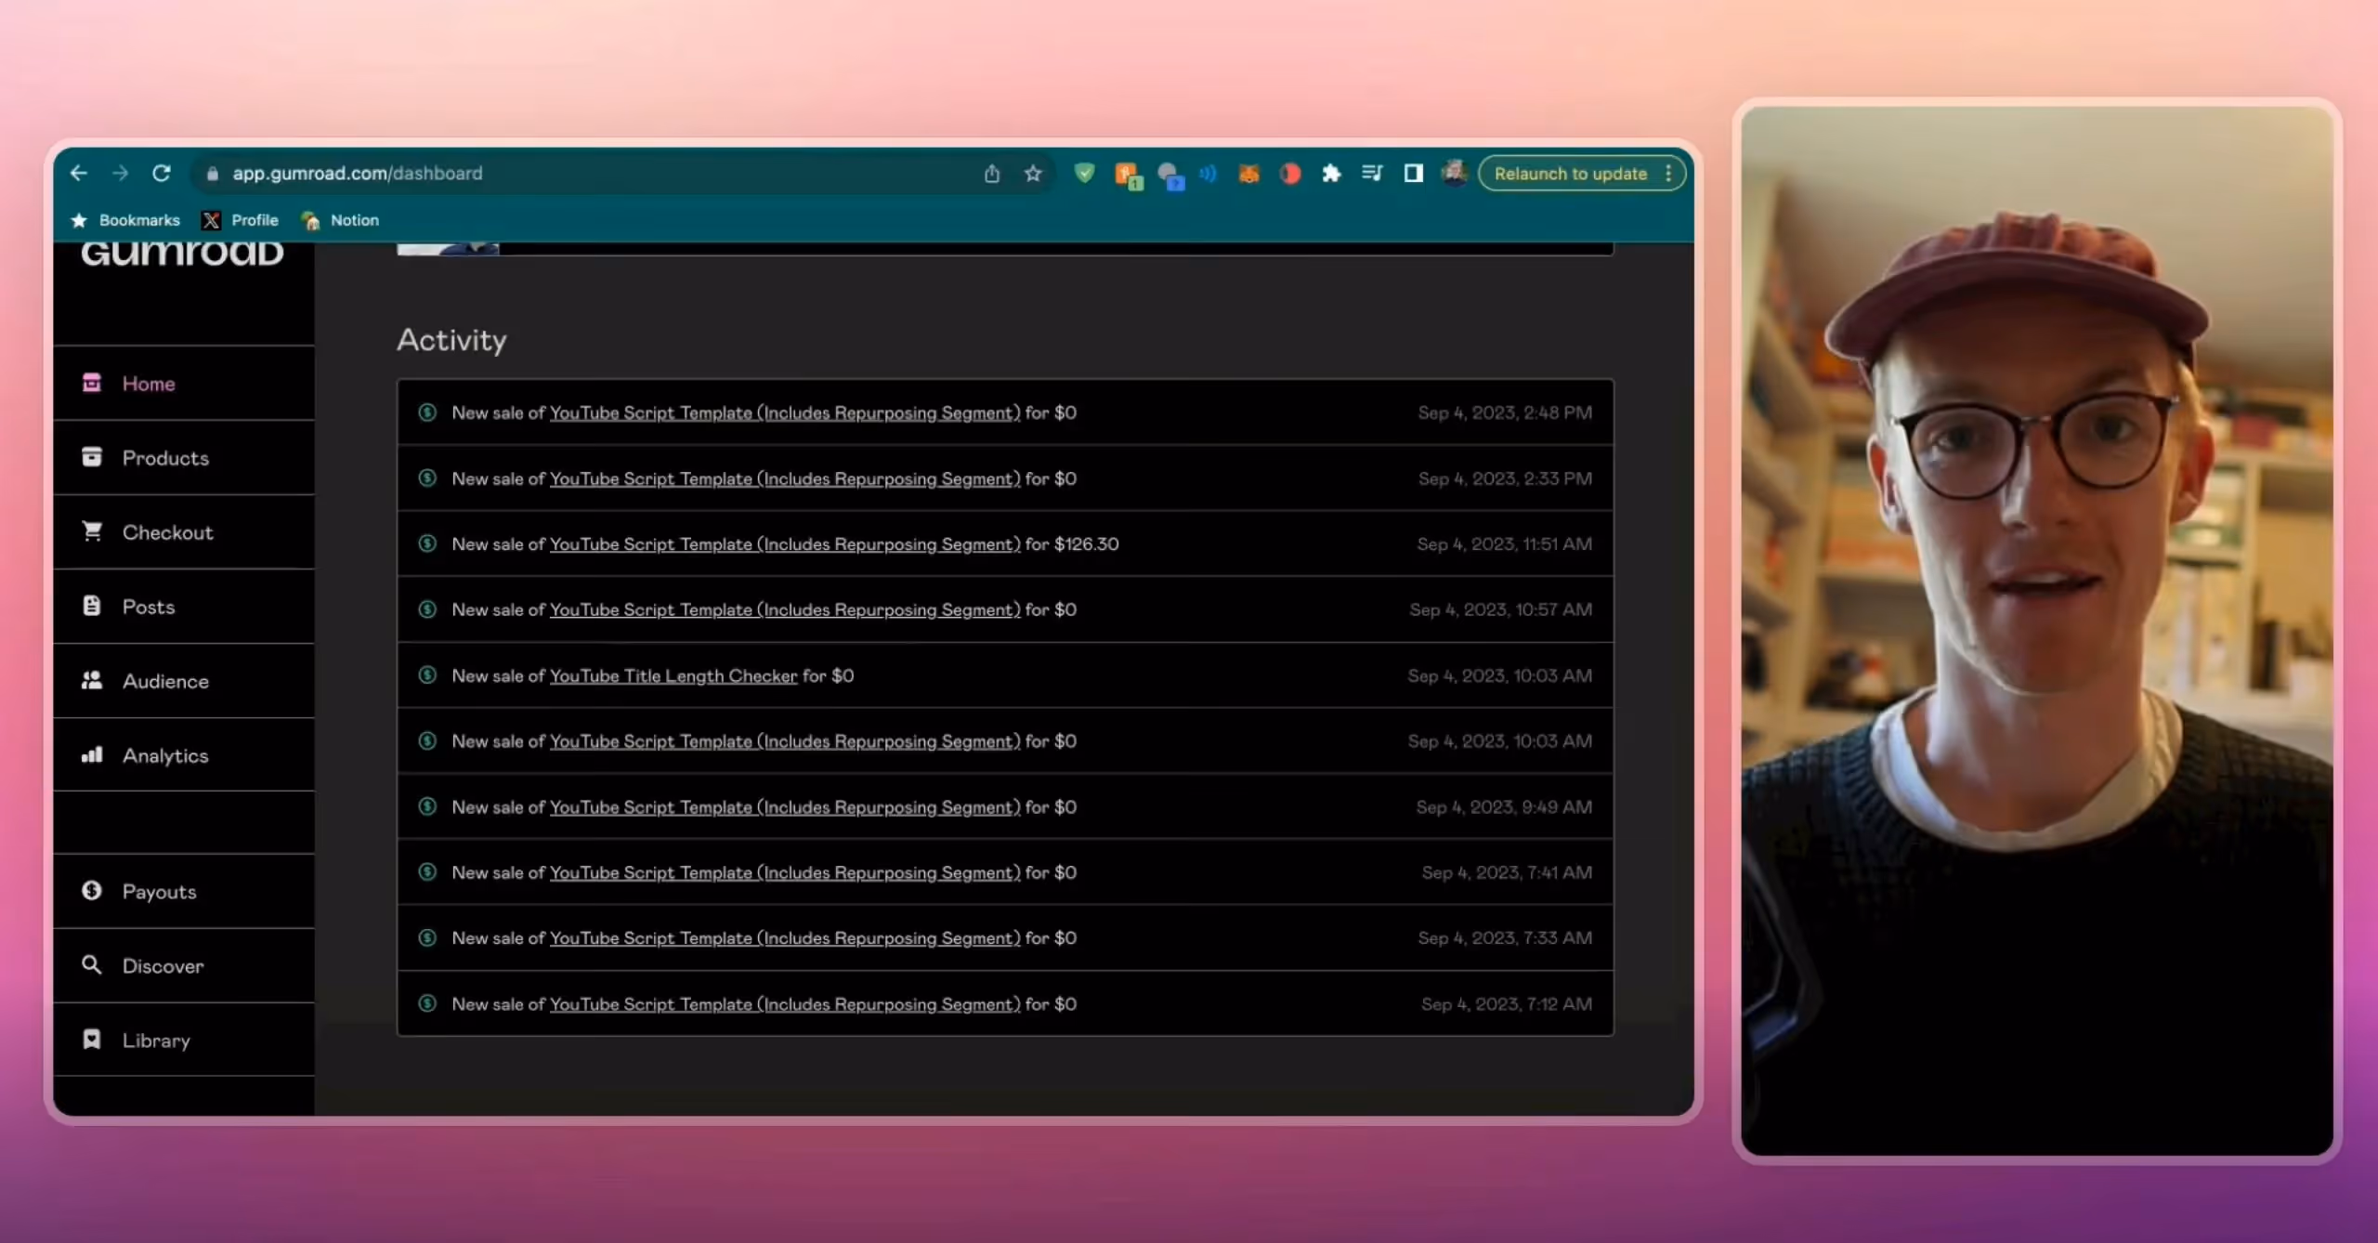
Task: Click the share icon in address bar
Action: coord(992,174)
